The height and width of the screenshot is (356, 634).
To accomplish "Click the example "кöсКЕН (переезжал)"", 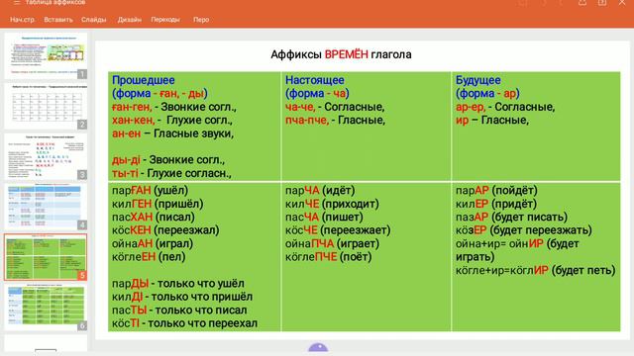I will (x=165, y=230).
